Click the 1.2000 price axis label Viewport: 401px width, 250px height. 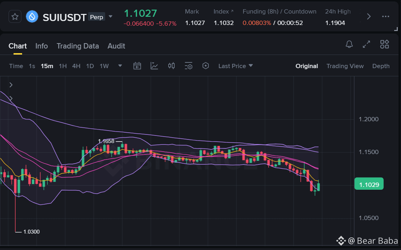click(x=369, y=119)
